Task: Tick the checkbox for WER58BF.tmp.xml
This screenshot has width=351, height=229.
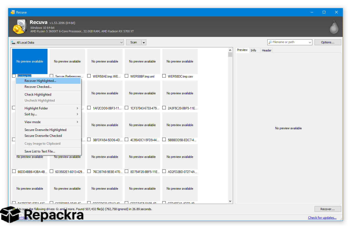Action: click(126, 76)
